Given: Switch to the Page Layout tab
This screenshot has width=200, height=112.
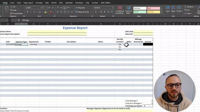Looking at the screenshot, I should (28, 3).
